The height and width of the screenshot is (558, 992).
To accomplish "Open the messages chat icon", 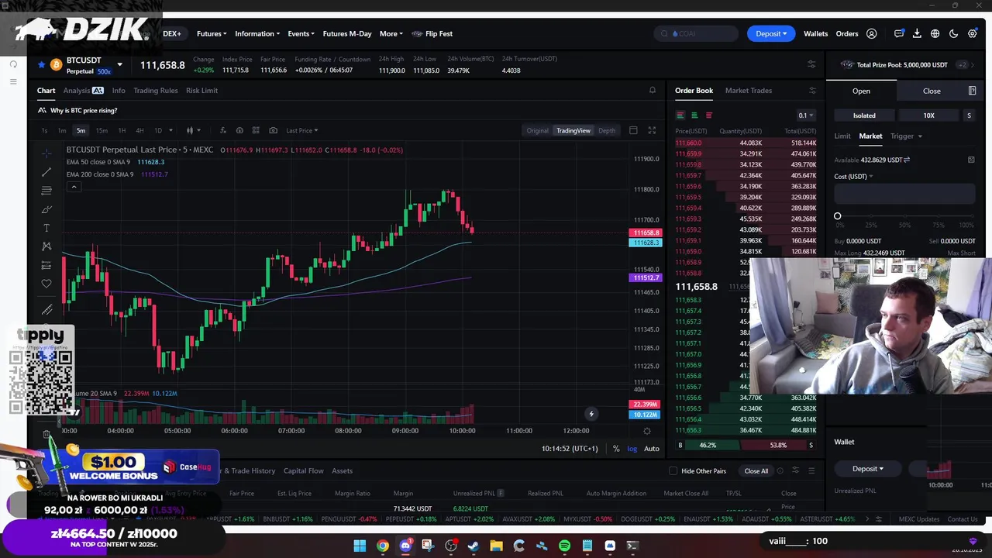I will [x=899, y=34].
